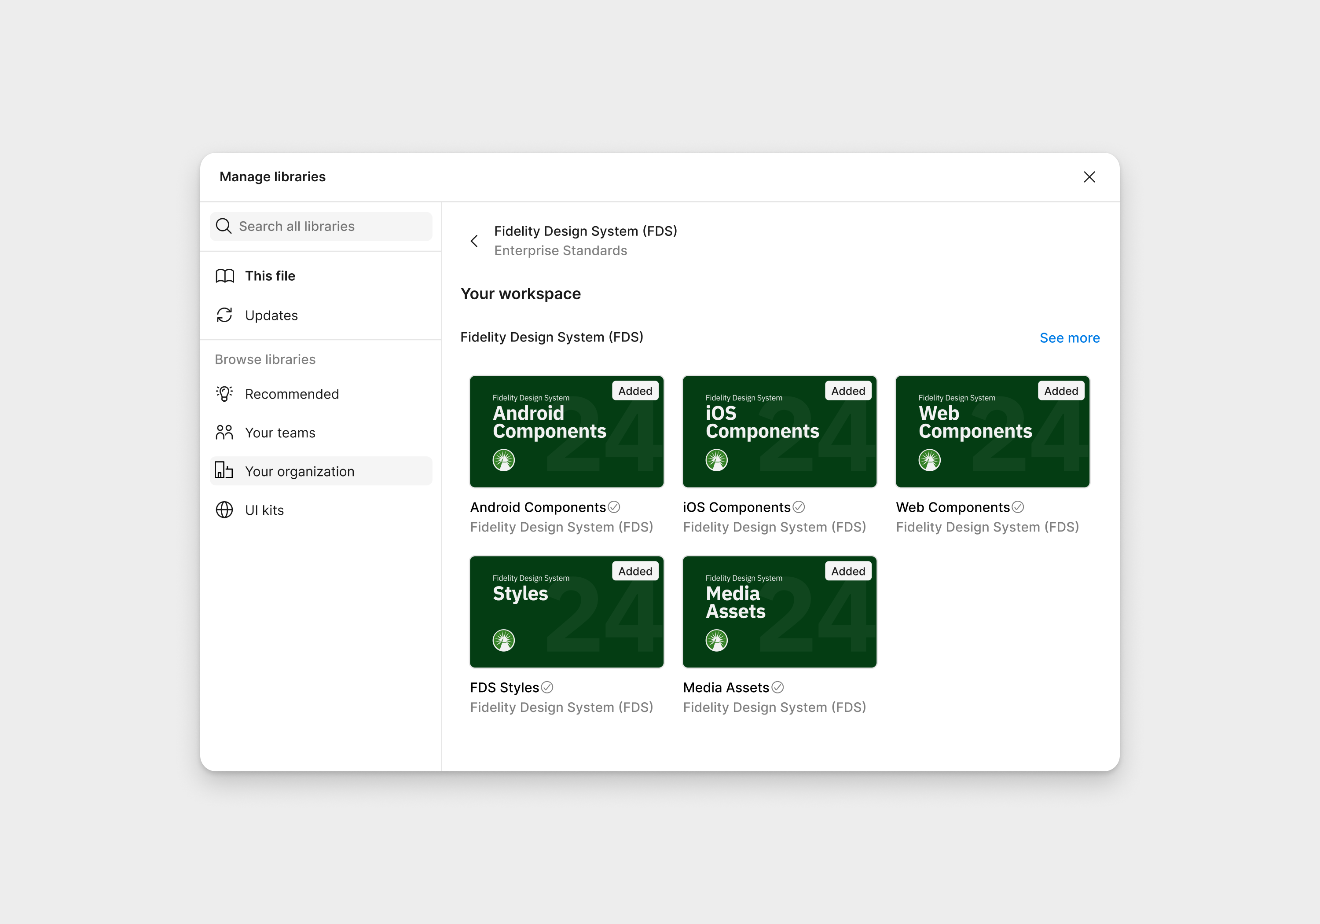Toggle the Added badge on Android Components
Viewport: 1320px width, 924px height.
pos(635,391)
